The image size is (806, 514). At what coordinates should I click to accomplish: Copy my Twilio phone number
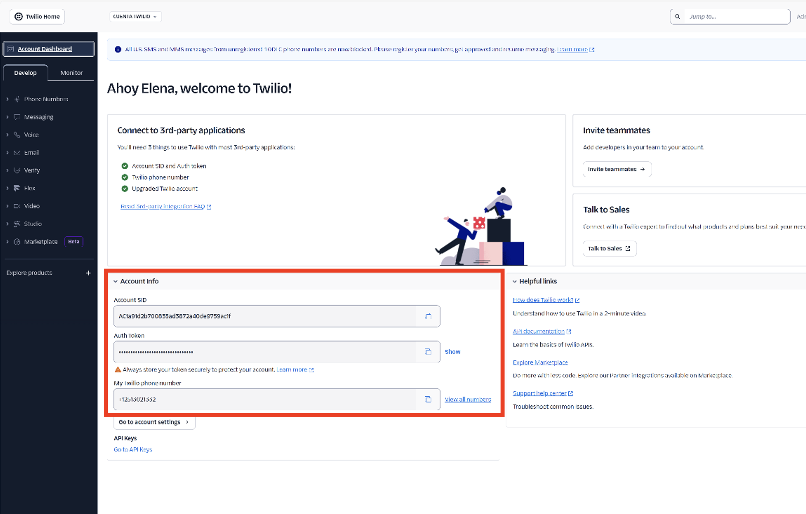click(428, 399)
